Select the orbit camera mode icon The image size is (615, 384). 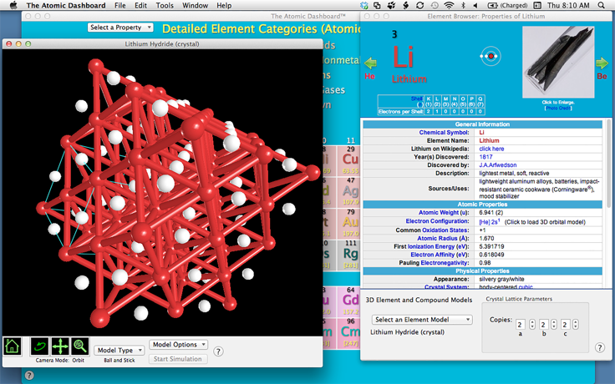(39, 346)
